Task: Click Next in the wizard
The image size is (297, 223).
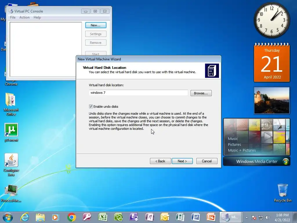Action: (182, 161)
